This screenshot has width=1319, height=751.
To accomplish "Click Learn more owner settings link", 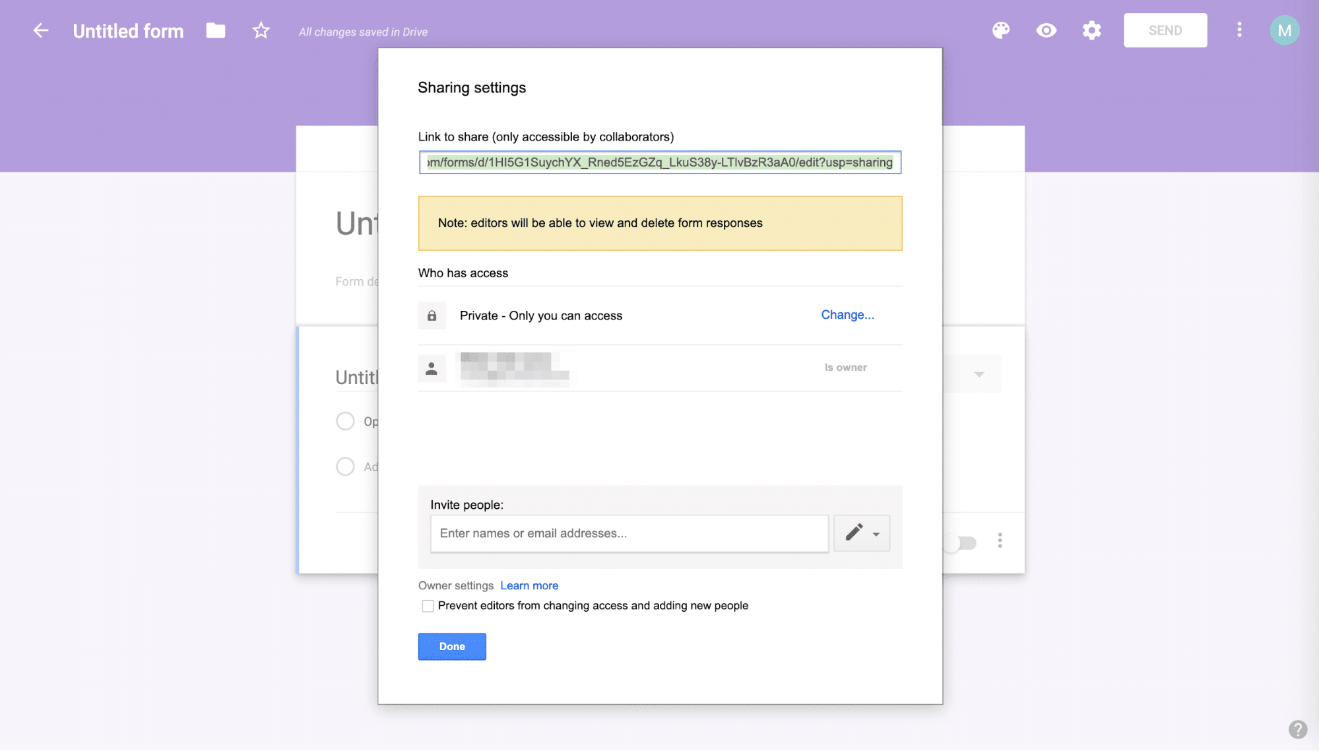I will (528, 585).
